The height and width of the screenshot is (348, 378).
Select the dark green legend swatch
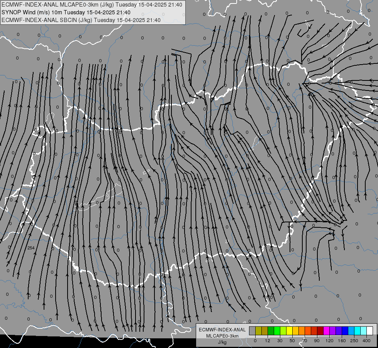coord(271,331)
